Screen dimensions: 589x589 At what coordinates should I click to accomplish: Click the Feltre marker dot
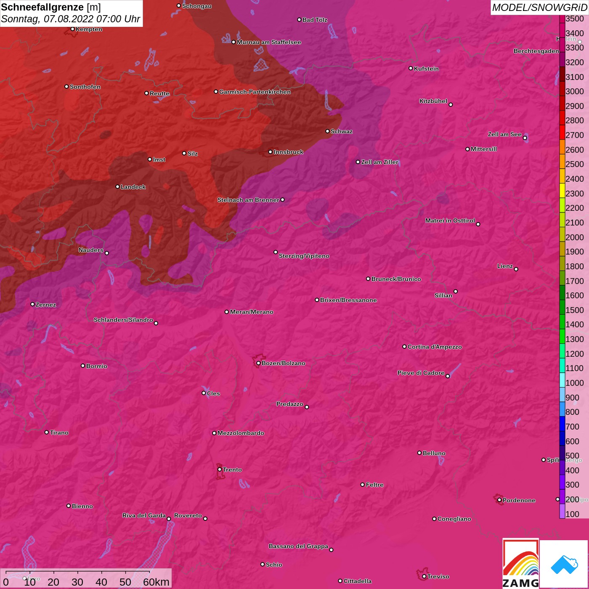pyautogui.click(x=363, y=485)
